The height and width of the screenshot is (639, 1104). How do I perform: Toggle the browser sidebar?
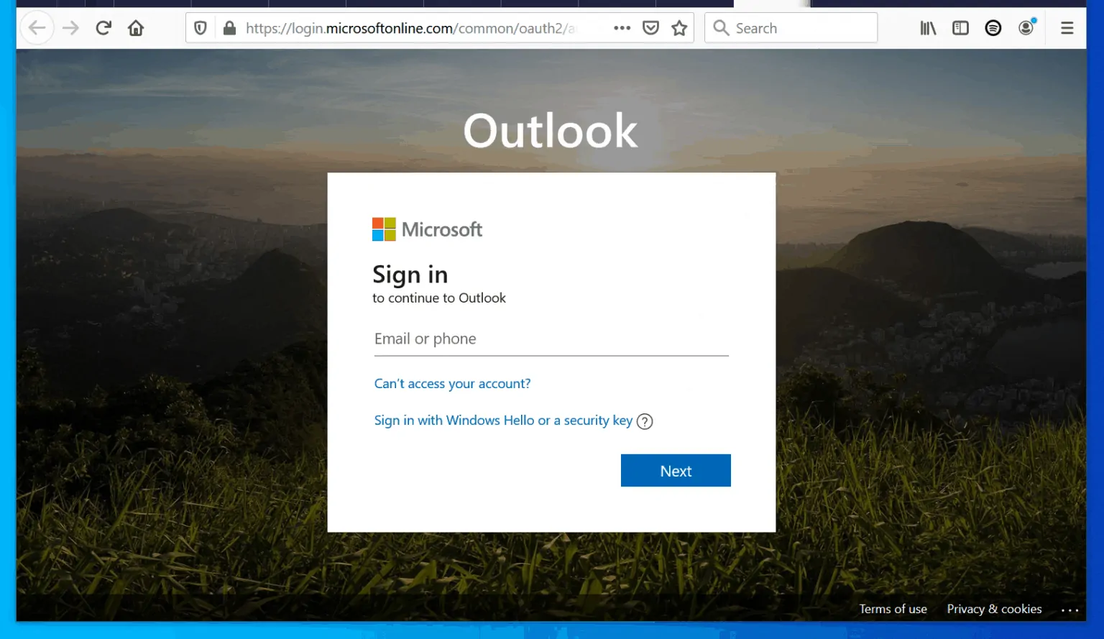[x=960, y=27]
